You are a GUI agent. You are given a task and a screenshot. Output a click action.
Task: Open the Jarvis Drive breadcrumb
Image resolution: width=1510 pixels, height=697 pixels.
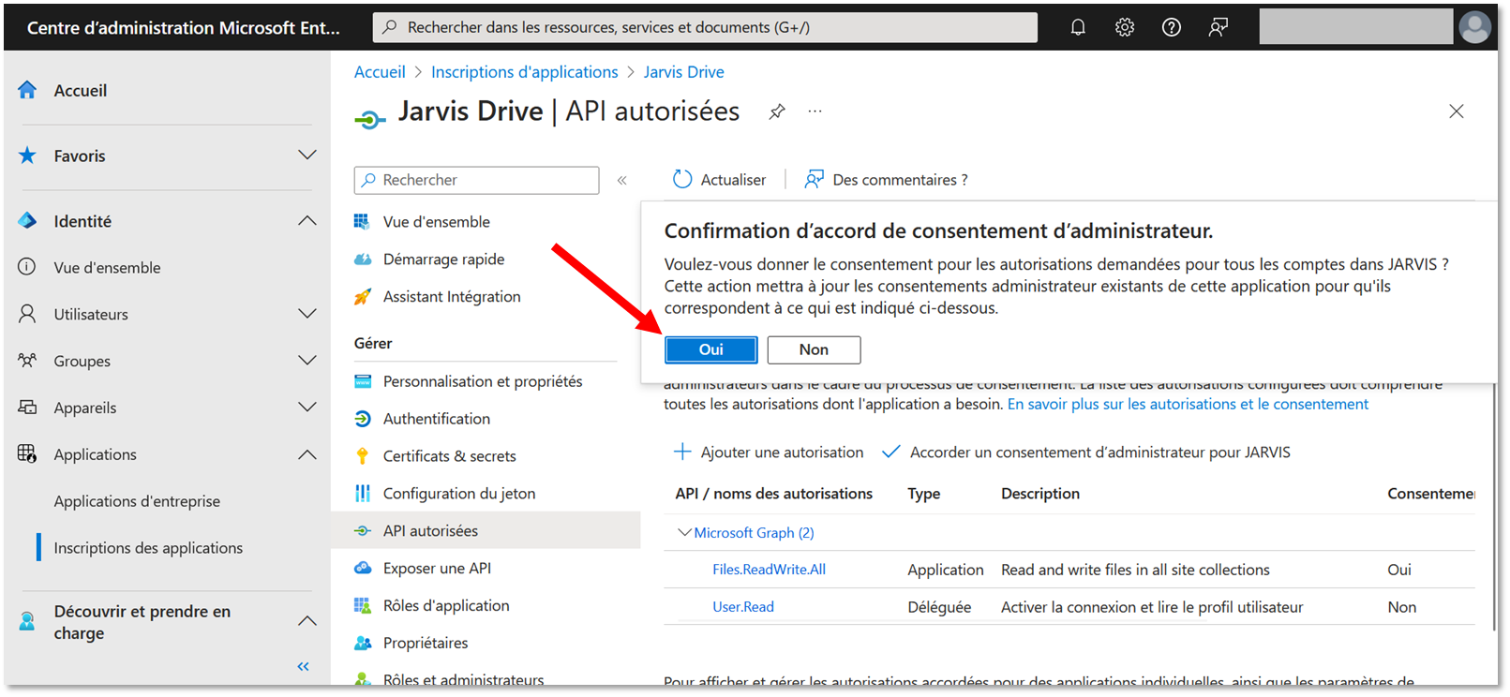pyautogui.click(x=684, y=72)
